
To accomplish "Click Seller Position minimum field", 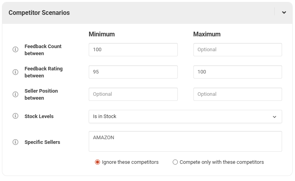I will pos(133,94).
